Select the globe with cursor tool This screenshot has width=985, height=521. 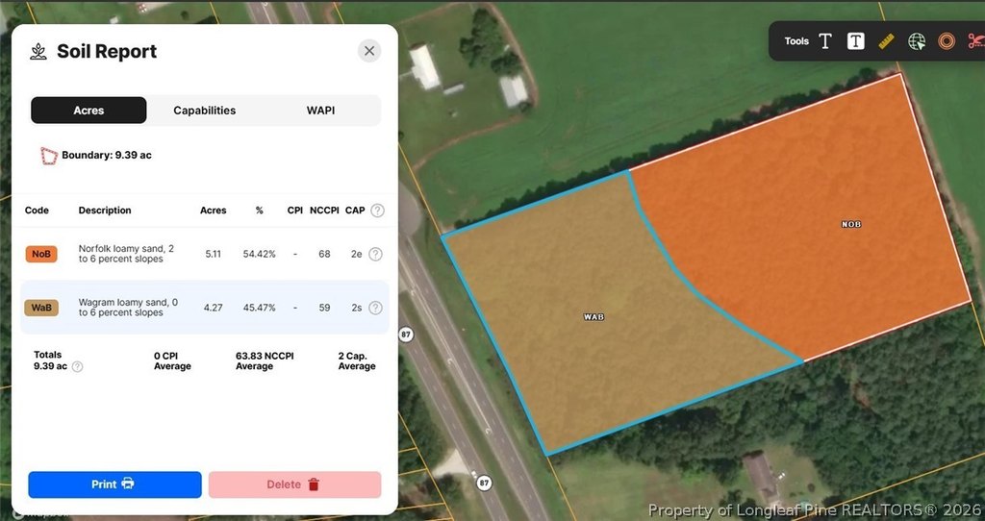(917, 41)
